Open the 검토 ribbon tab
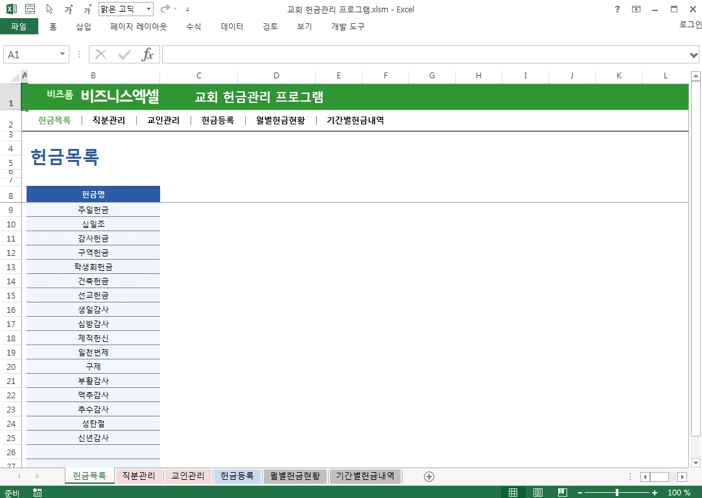The height and width of the screenshot is (498, 702). click(270, 27)
